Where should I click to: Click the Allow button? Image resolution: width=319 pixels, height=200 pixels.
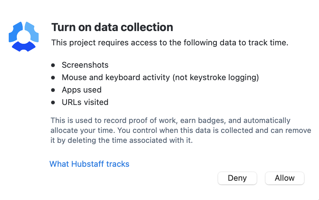point(285,178)
